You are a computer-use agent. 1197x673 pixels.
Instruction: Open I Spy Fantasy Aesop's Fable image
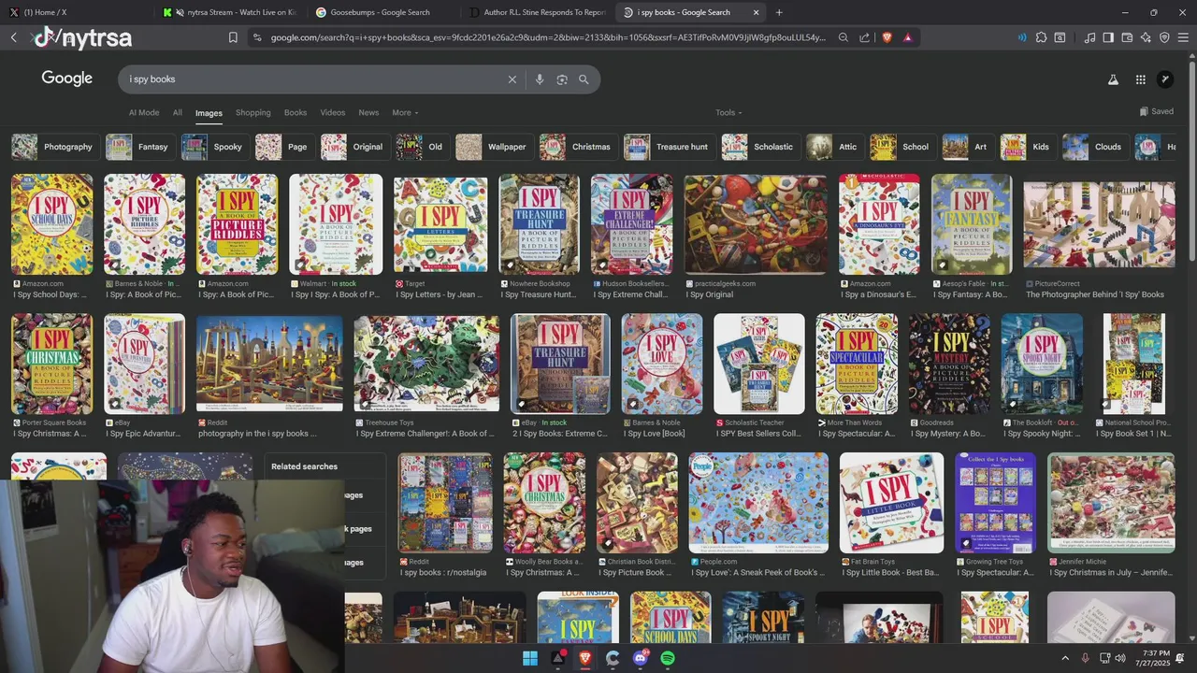[972, 223]
